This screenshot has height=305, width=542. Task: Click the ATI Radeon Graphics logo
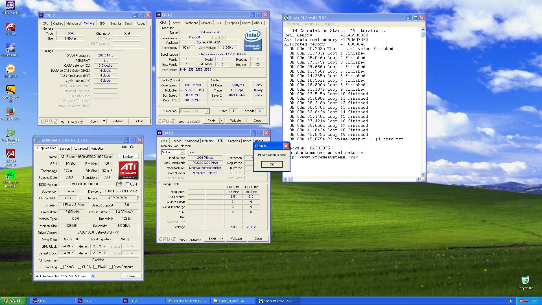click(x=128, y=170)
